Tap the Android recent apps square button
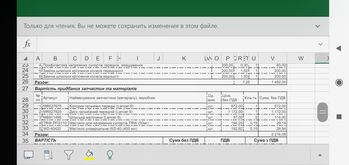This screenshot has width=349, height=165. click(x=339, y=117)
